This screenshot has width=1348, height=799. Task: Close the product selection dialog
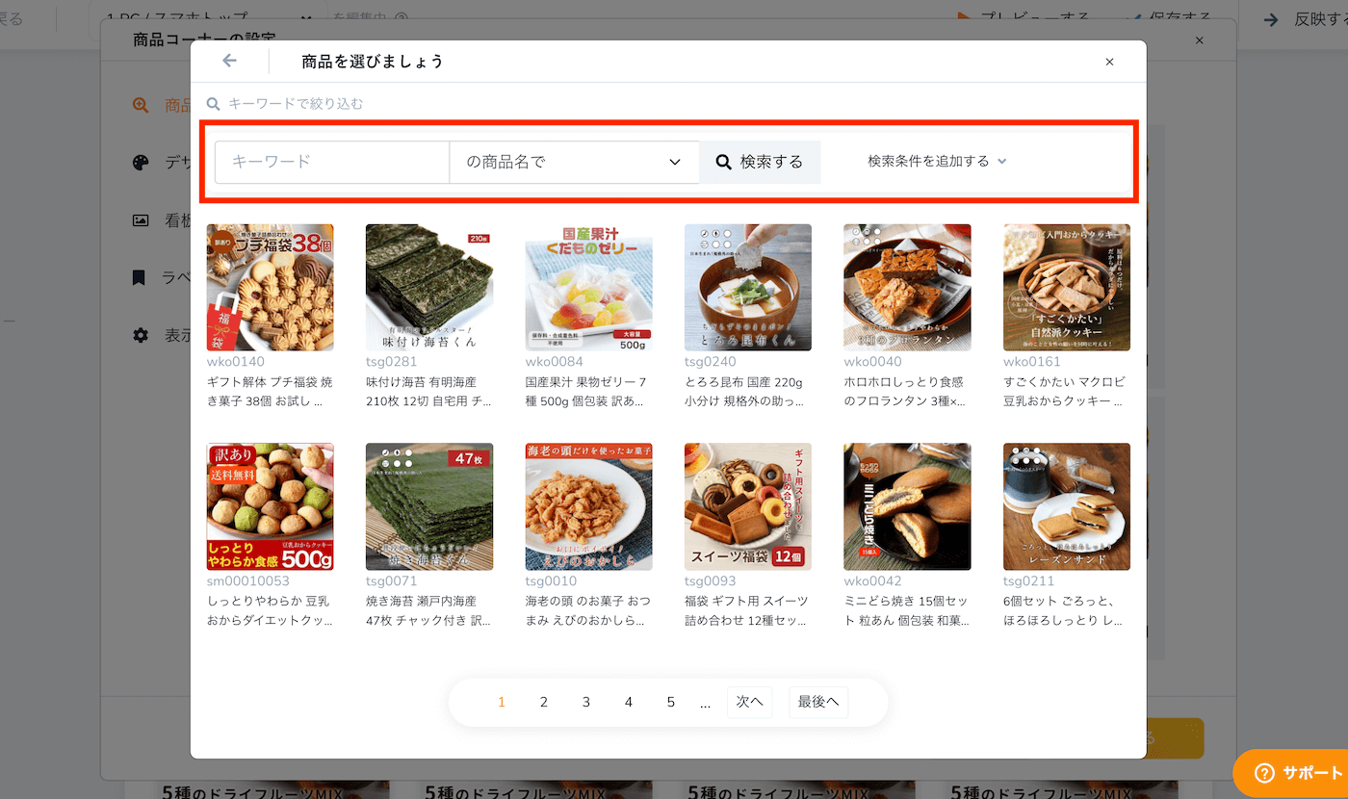click(x=1109, y=62)
